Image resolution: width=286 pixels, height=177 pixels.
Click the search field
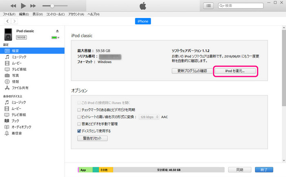pos(241,6)
